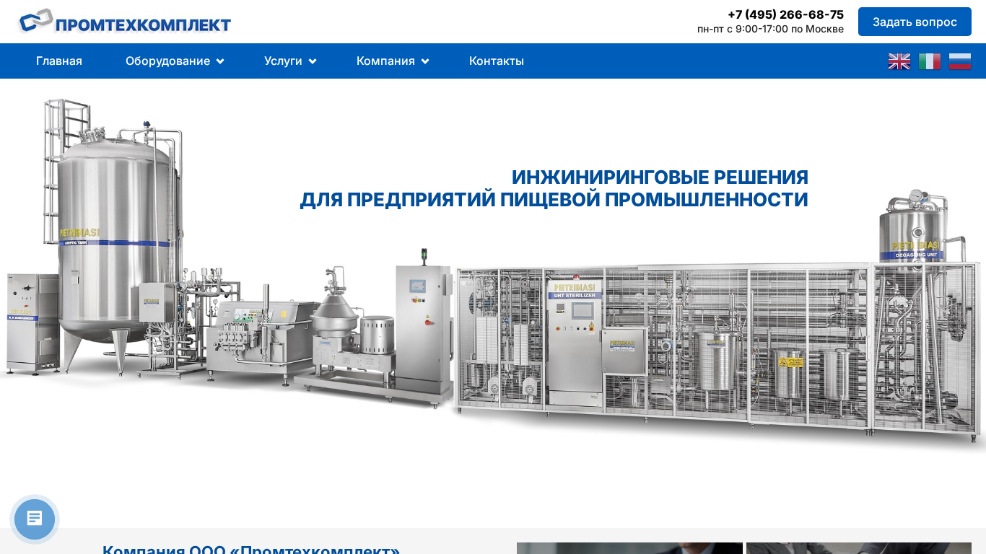986x554 pixels.
Task: Open the floating chat form icon
Action: (x=35, y=519)
